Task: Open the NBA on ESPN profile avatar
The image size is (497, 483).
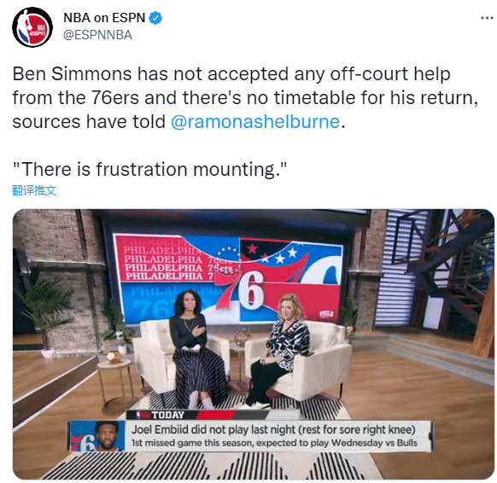Action: (32, 27)
